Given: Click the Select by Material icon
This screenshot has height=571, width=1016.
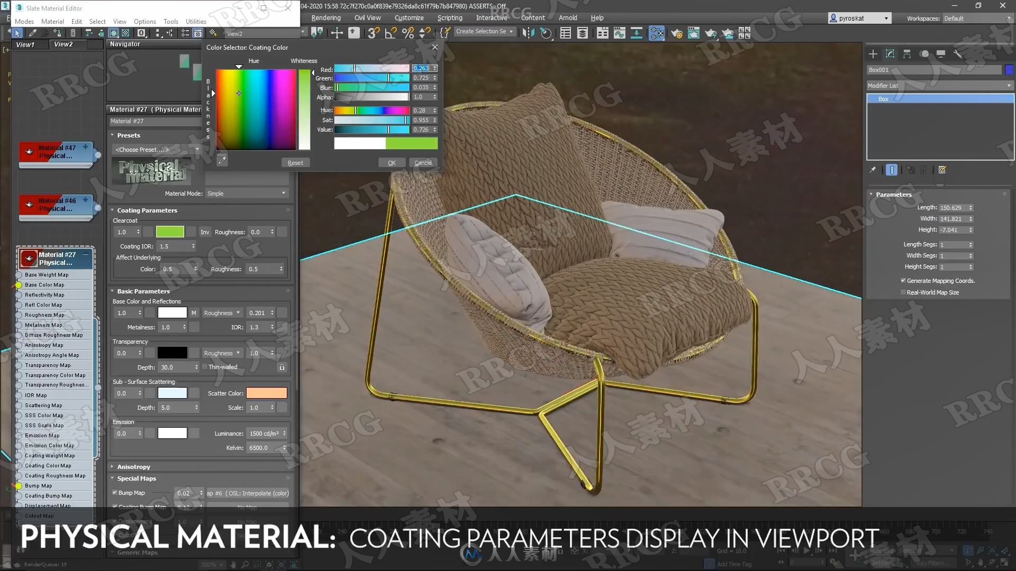Looking at the screenshot, I should (213, 33).
